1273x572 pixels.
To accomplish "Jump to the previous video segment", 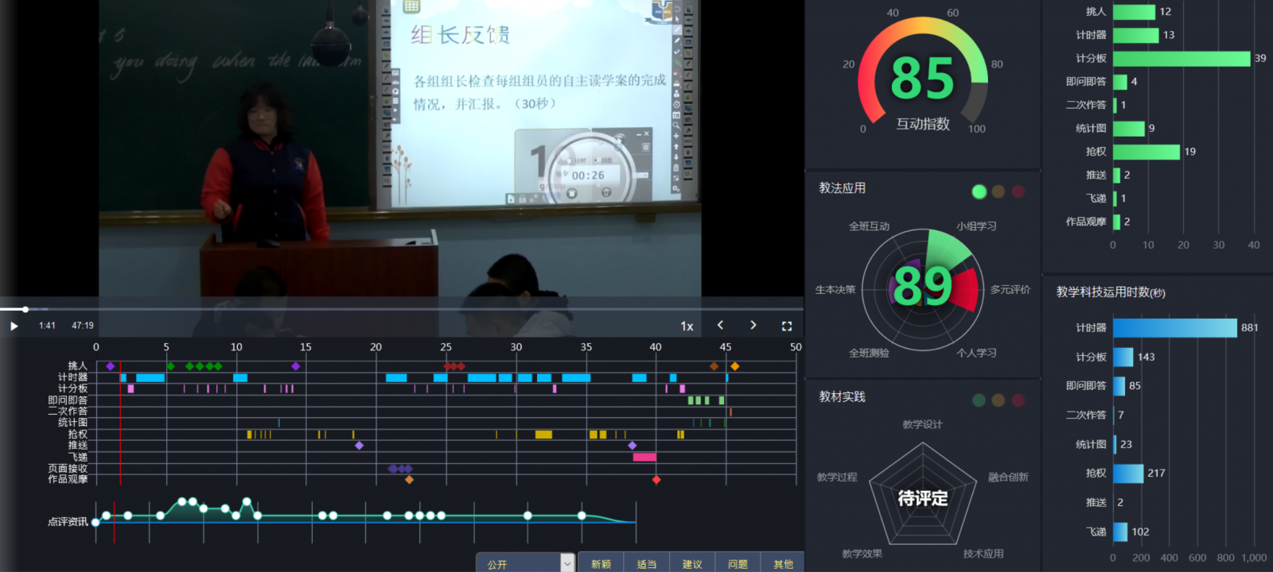I will point(720,325).
